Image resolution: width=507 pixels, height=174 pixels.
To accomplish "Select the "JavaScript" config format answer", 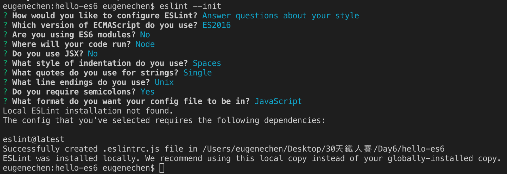I will (278, 101).
